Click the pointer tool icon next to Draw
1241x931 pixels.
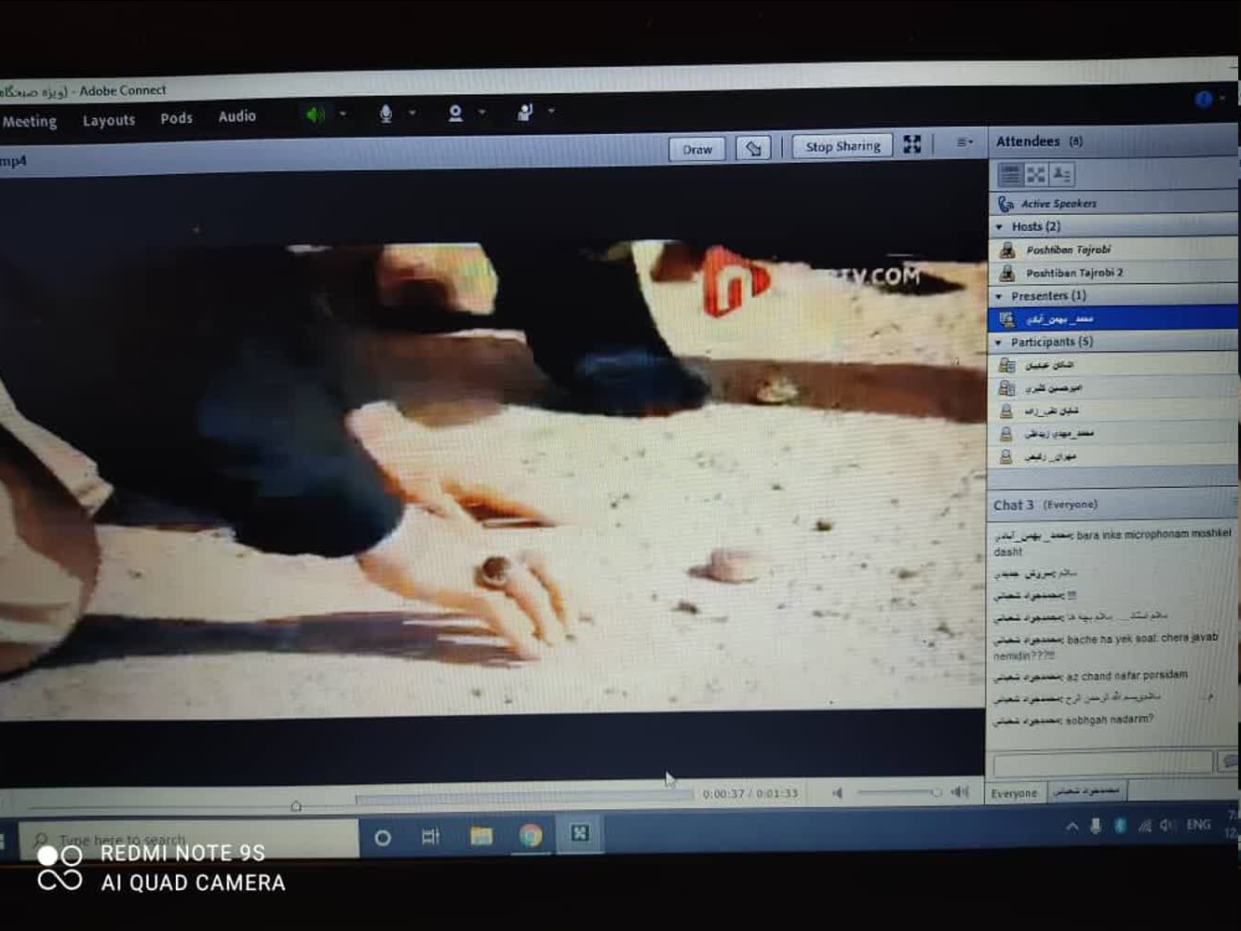(753, 148)
